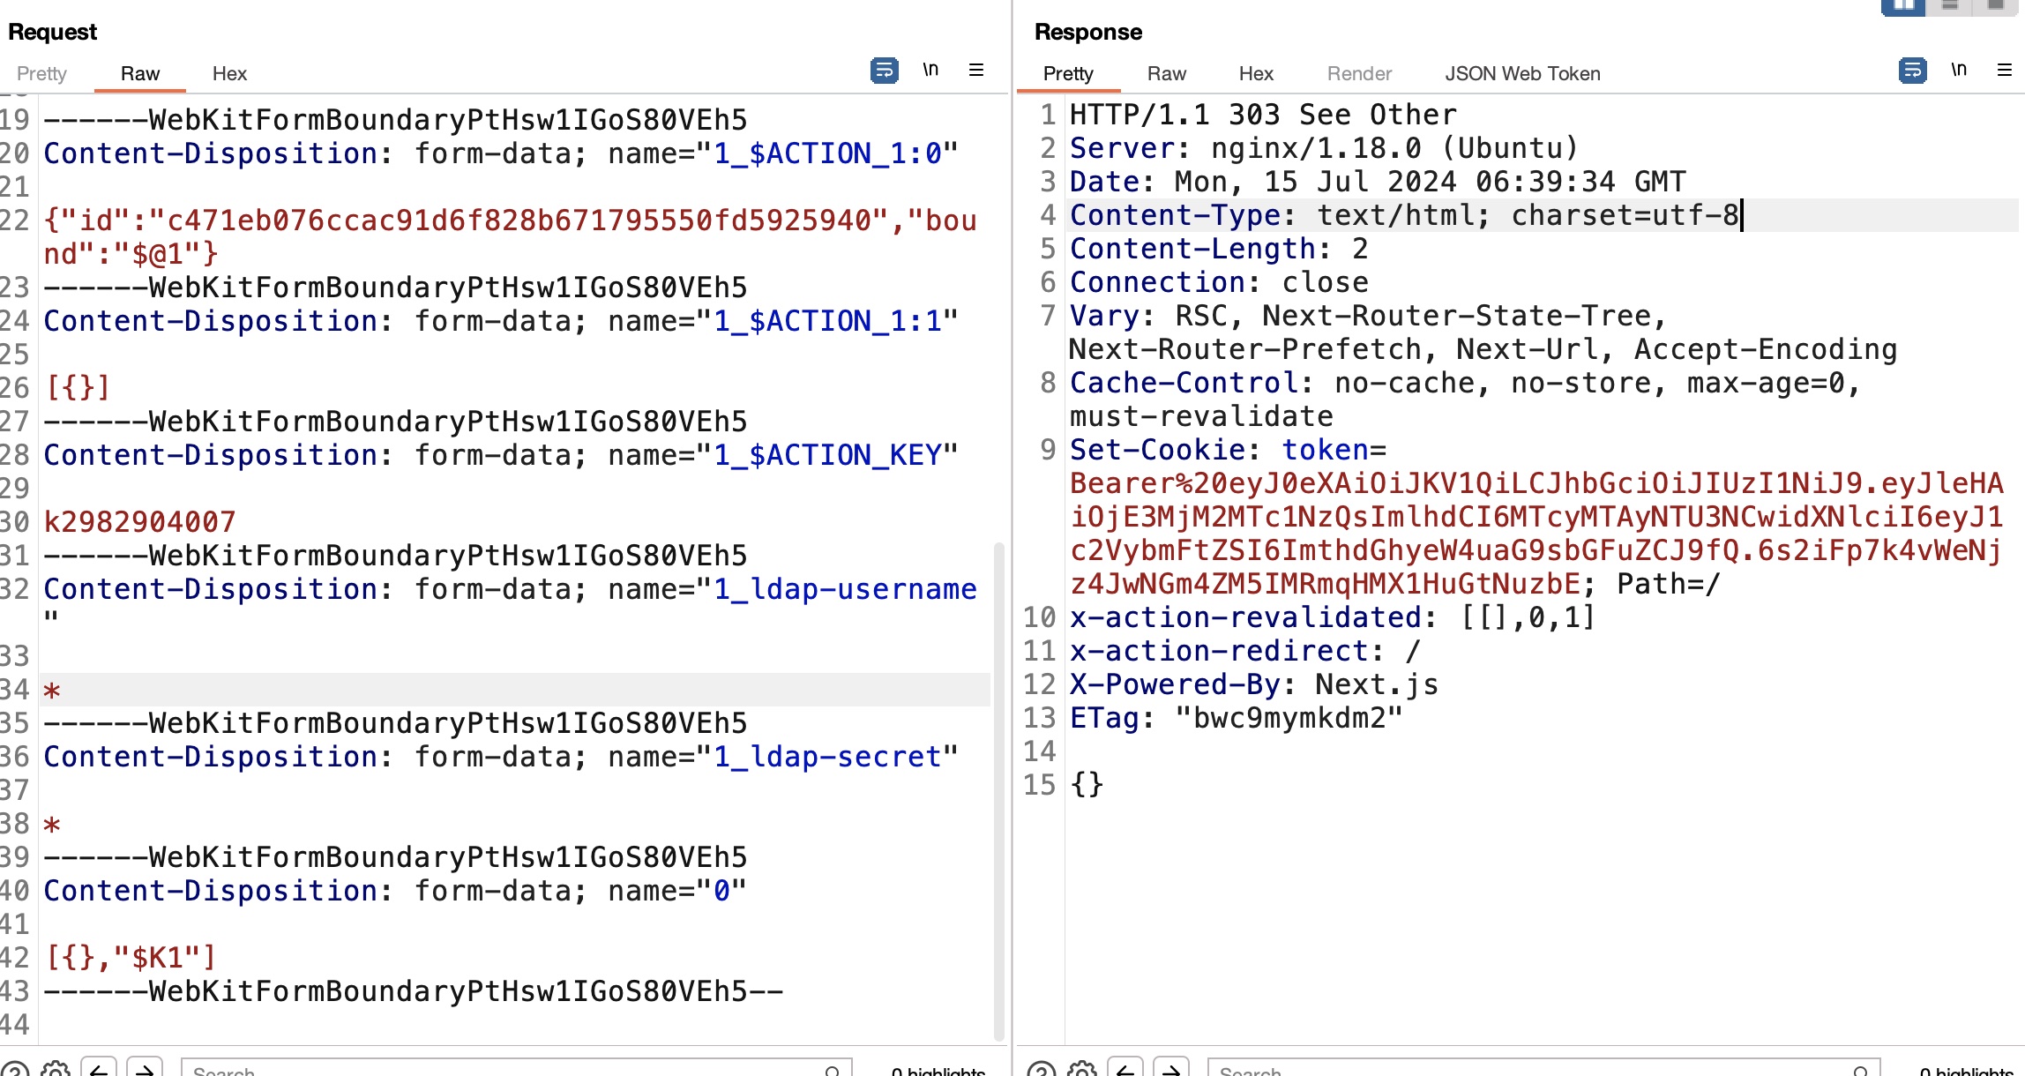
Task: Click the Response search help icon
Action: click(1041, 1070)
